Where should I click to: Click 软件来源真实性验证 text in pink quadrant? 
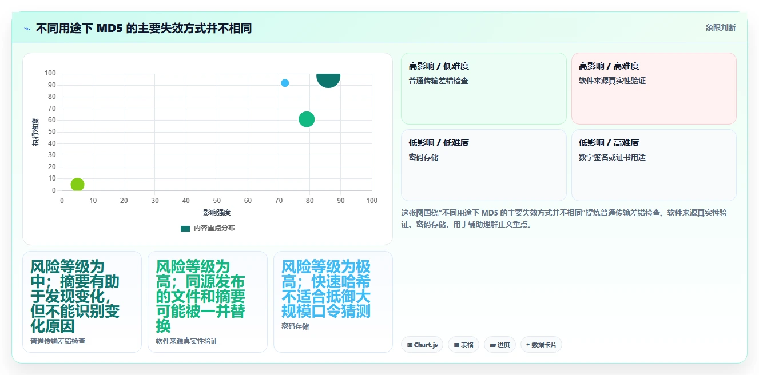(612, 81)
